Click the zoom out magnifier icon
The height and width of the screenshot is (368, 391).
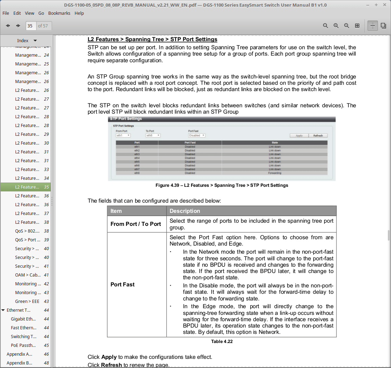[326, 26]
